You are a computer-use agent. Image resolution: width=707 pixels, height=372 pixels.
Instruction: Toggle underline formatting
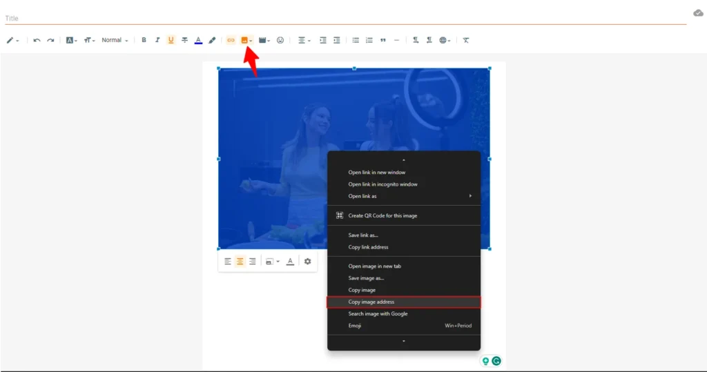click(171, 40)
